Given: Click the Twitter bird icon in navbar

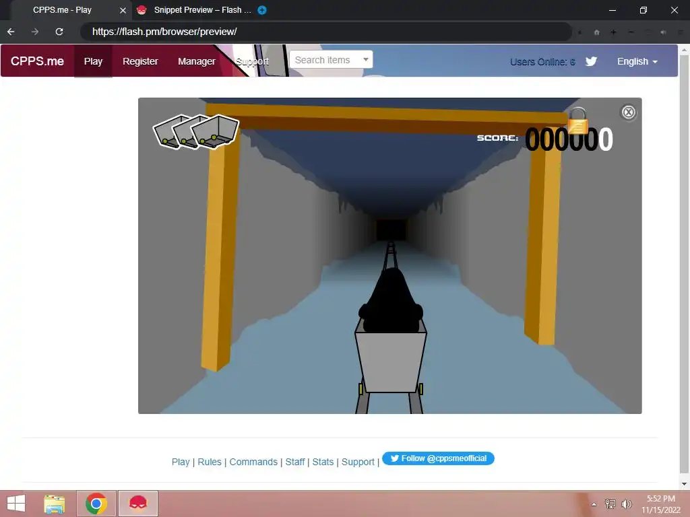Looking at the screenshot, I should pyautogui.click(x=592, y=61).
